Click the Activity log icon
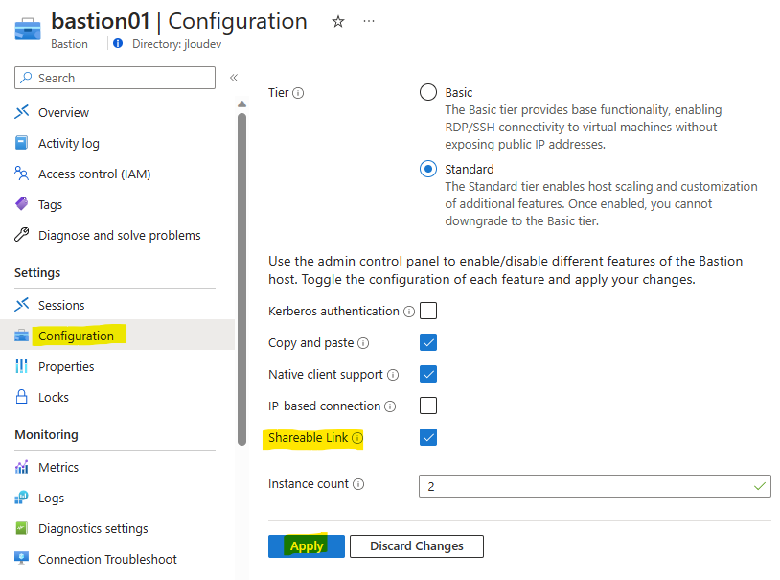Image resolution: width=780 pixels, height=580 pixels. click(21, 143)
